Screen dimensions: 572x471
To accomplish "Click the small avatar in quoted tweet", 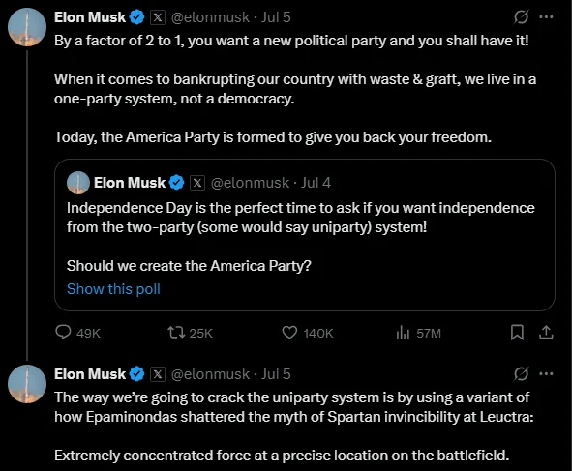I will click(x=78, y=183).
